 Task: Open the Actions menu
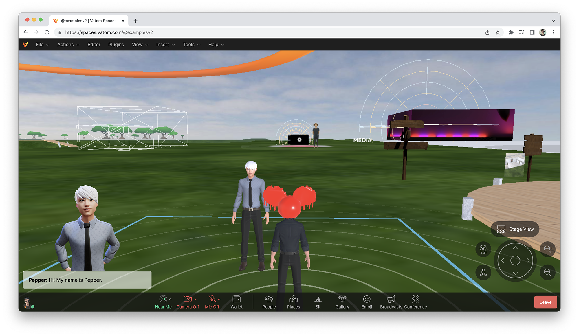(68, 45)
